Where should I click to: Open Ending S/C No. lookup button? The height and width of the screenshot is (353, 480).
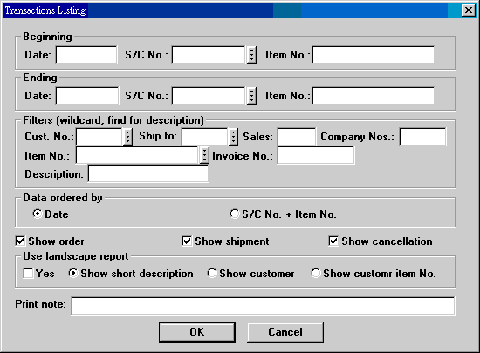pyautogui.click(x=251, y=96)
